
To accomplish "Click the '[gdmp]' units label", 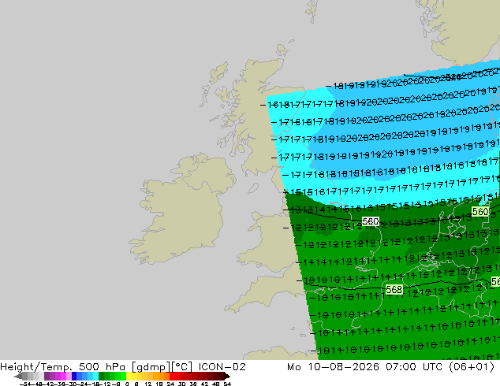I will tap(151, 367).
